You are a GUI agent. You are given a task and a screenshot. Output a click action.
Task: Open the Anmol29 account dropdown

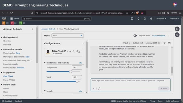coord(174,19)
